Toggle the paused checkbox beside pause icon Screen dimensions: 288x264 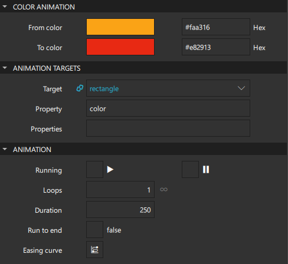[190, 170]
